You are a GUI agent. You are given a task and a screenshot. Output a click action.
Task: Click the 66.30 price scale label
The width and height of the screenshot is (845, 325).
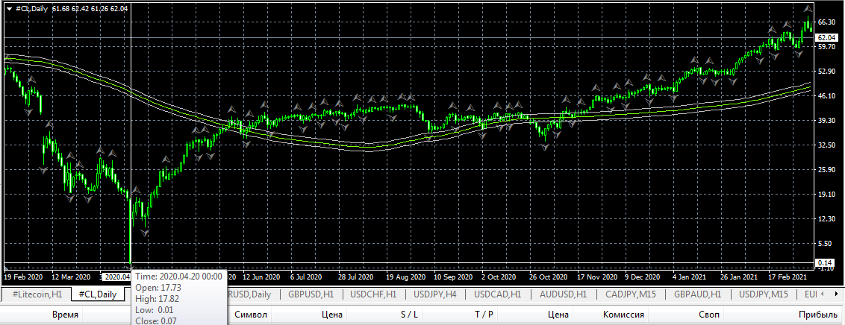[826, 22]
